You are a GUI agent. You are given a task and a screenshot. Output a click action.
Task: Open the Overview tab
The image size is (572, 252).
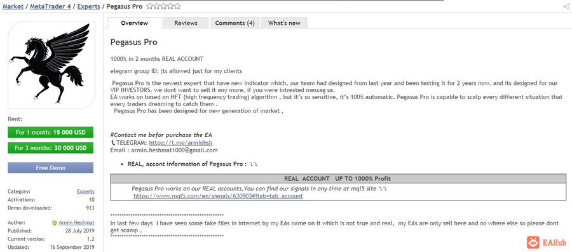135,23
